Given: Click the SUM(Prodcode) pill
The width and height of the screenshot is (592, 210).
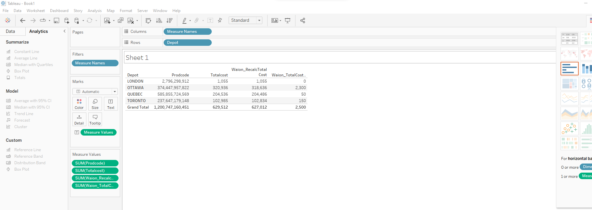Looking at the screenshot, I should (x=95, y=163).
